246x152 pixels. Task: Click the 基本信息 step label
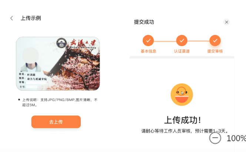point(149,51)
